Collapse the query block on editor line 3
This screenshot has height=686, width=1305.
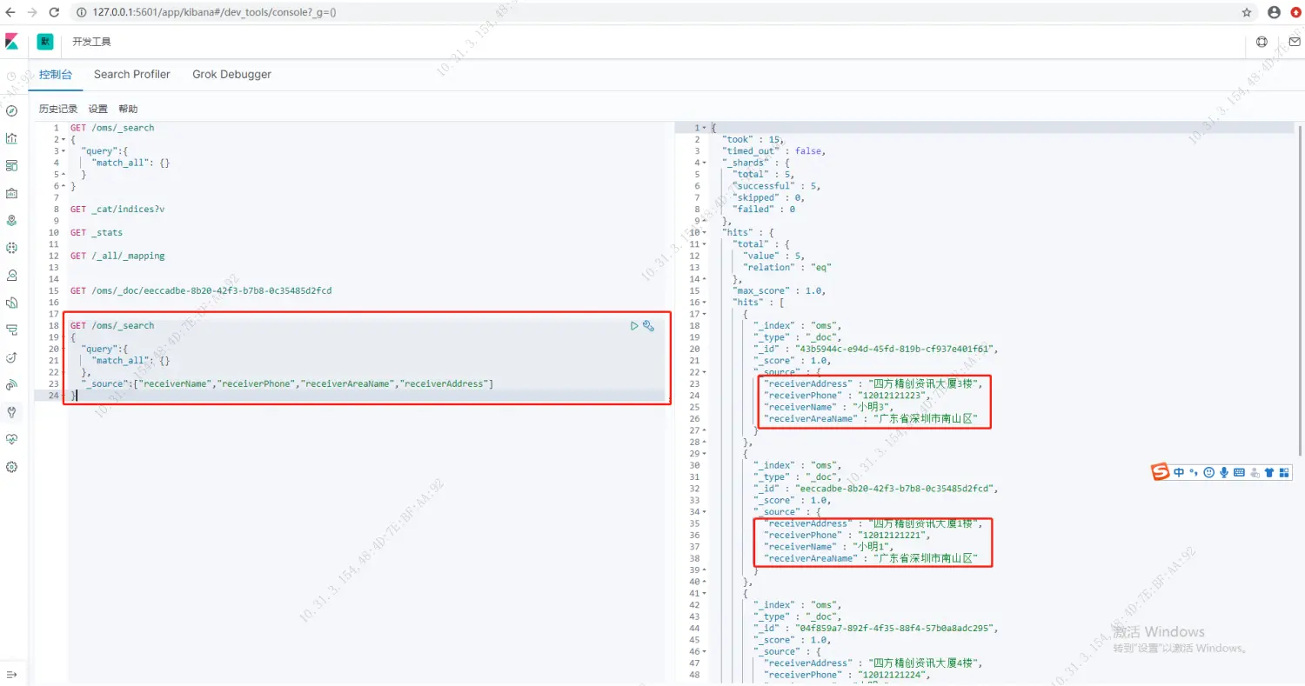[x=64, y=151]
